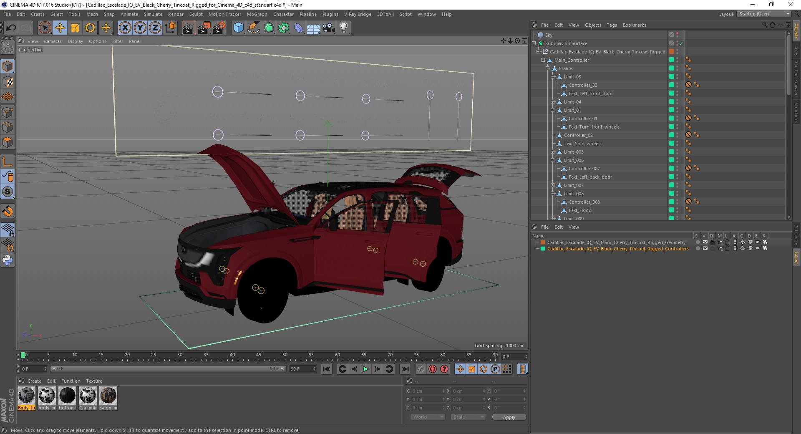Open the Simulate menu
This screenshot has height=434, width=801.
(153, 14)
